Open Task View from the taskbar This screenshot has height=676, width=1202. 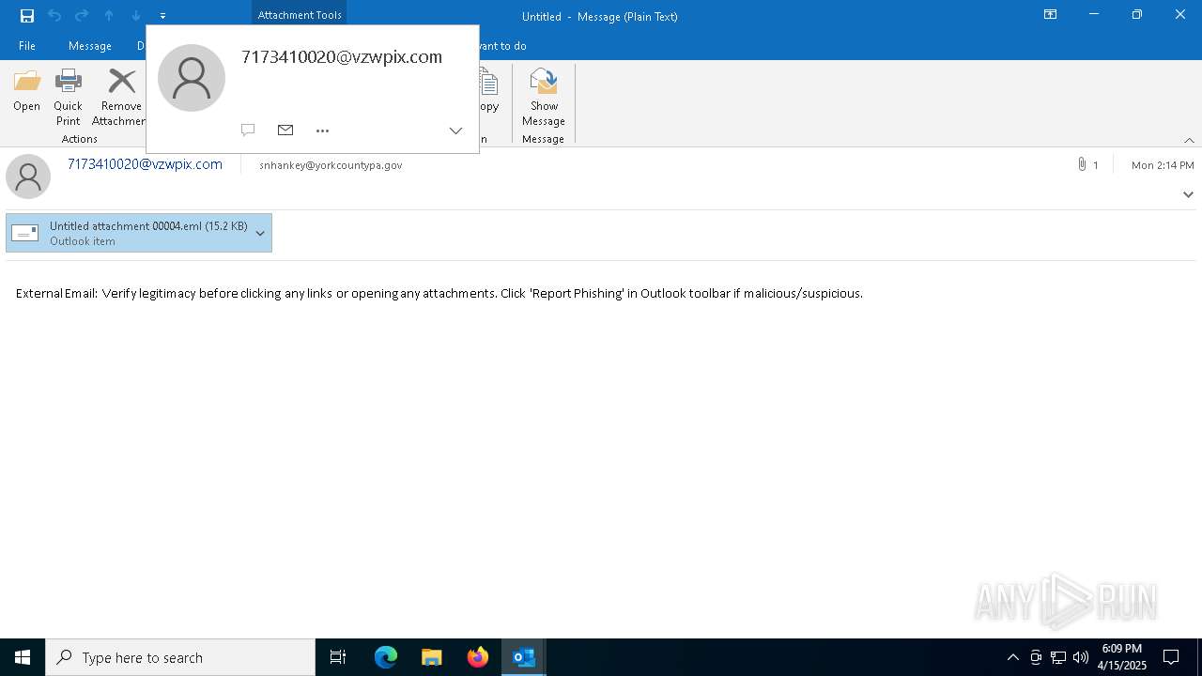(338, 657)
